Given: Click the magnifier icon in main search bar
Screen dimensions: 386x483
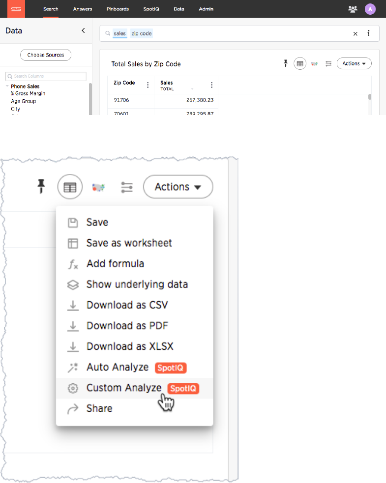Looking at the screenshot, I should tap(108, 33).
